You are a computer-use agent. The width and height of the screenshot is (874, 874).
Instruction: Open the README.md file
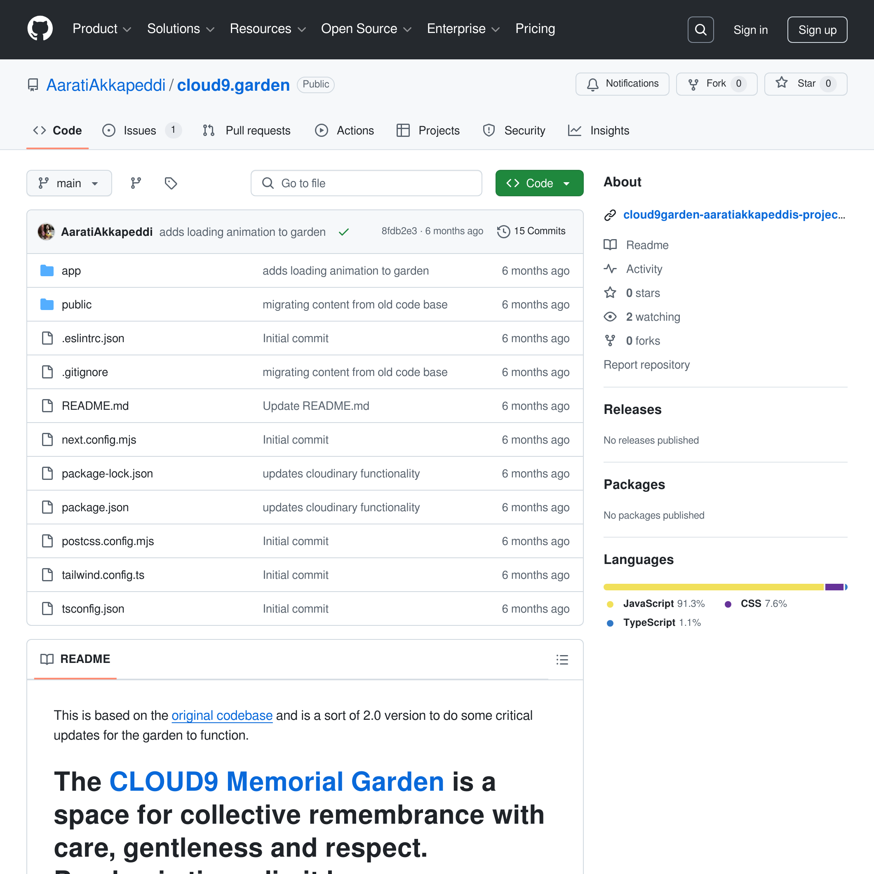95,406
